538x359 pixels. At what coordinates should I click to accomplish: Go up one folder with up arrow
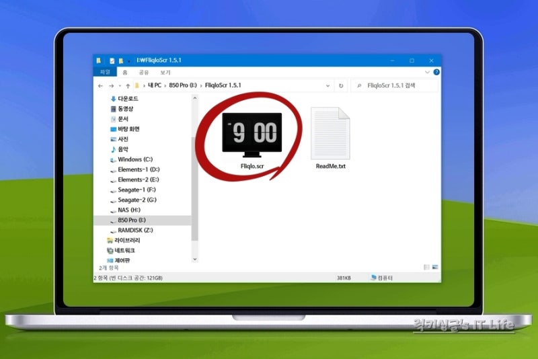128,86
